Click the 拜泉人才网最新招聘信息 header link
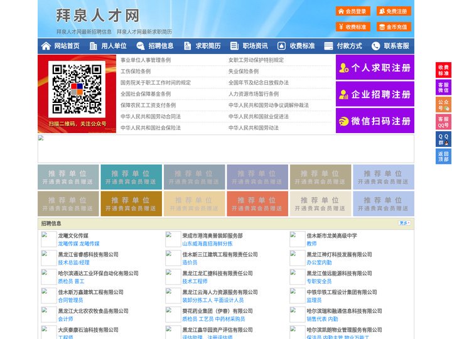Viewport: 452px width, 339px height. pos(84,32)
